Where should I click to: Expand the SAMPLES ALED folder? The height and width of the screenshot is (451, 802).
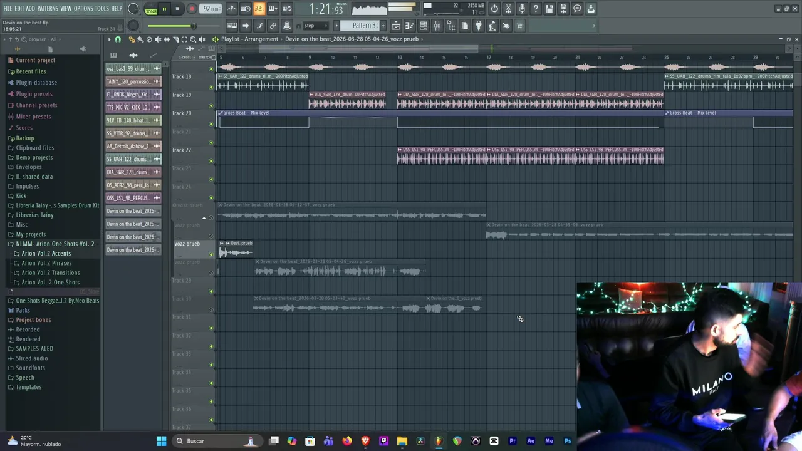[34, 349]
